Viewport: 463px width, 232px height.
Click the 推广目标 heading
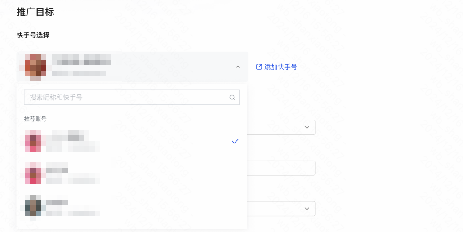click(36, 12)
